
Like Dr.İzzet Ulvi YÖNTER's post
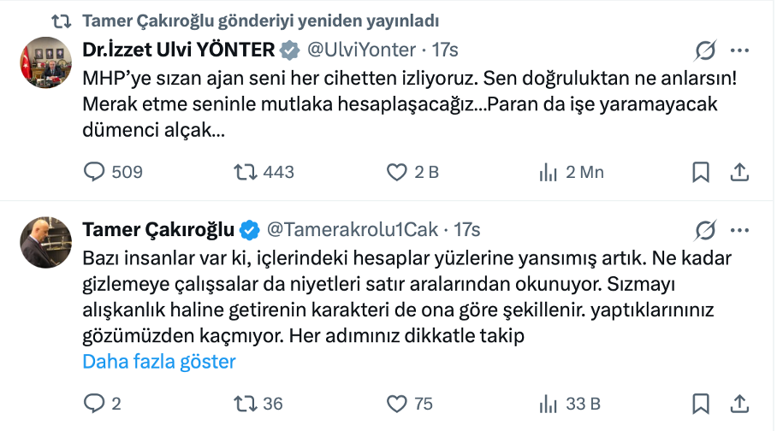click(x=397, y=172)
